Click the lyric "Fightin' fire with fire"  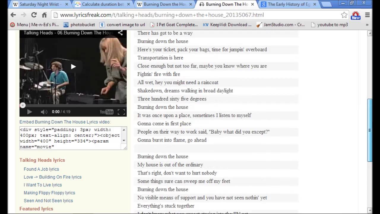159,74
